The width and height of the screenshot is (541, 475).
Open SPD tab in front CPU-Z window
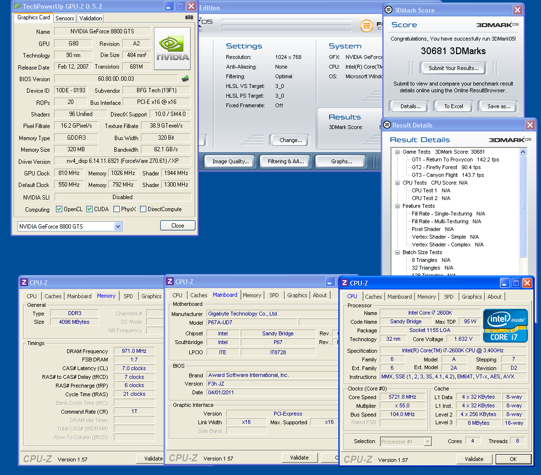tap(448, 296)
